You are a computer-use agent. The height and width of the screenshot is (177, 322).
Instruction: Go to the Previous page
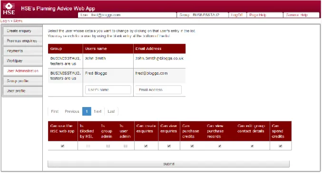[72, 111]
